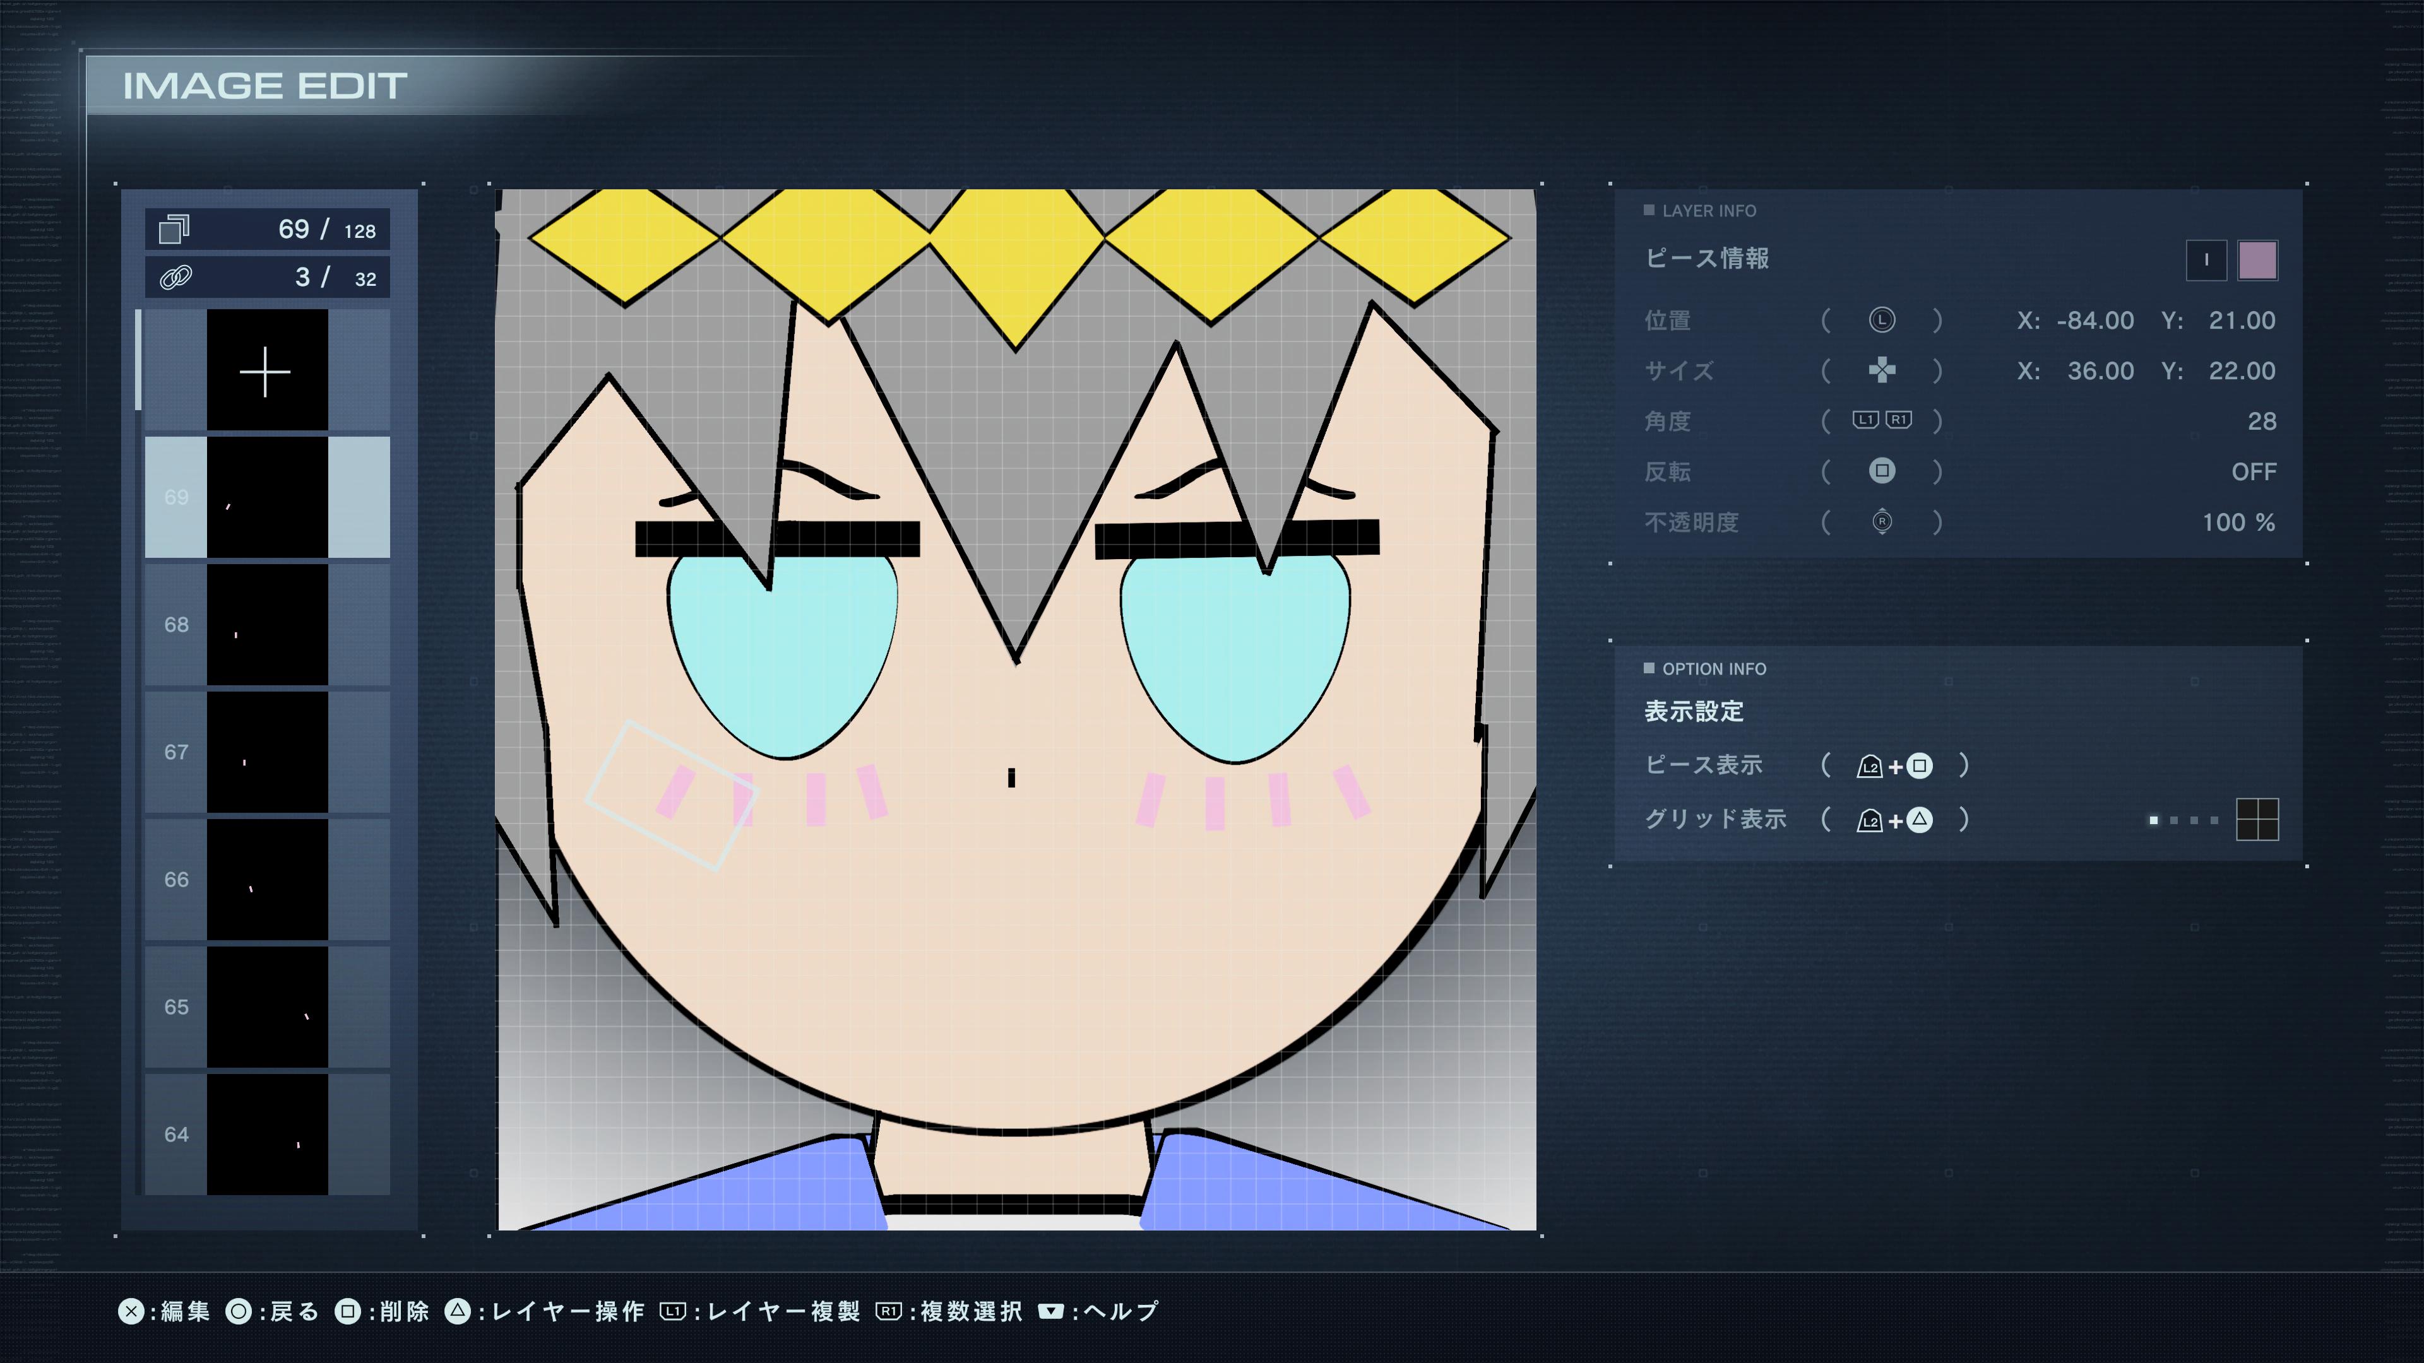Select layer 65 in the list
Viewport: 2424px width, 1363px height.
pos(267,1006)
